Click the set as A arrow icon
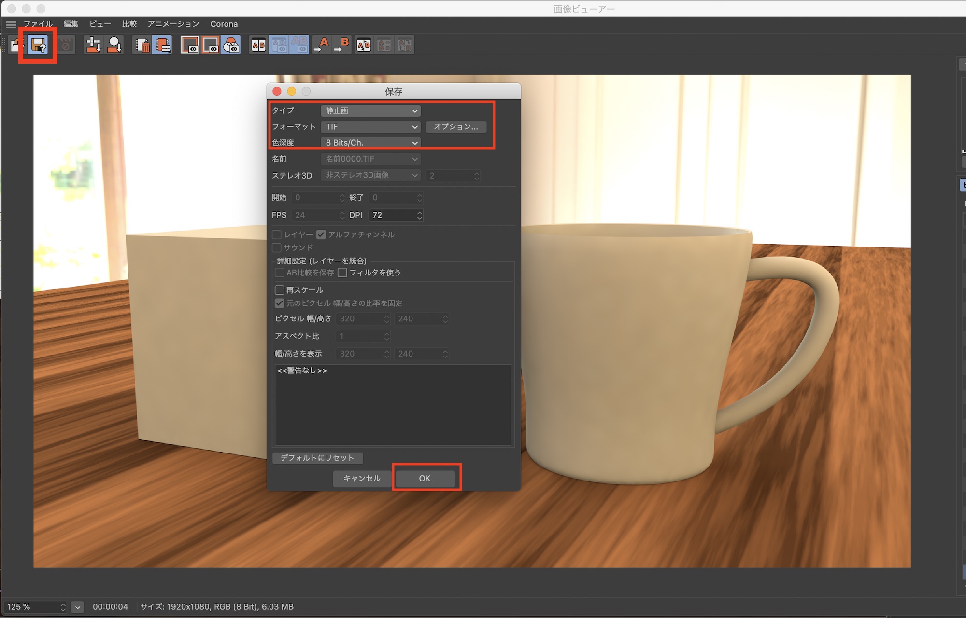This screenshot has height=618, width=966. pyautogui.click(x=321, y=45)
